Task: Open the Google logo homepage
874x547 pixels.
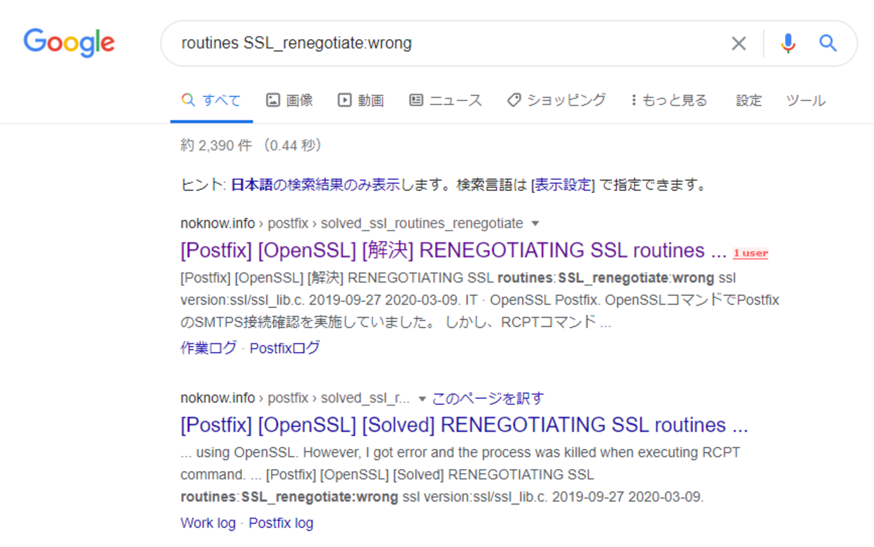Action: (69, 43)
